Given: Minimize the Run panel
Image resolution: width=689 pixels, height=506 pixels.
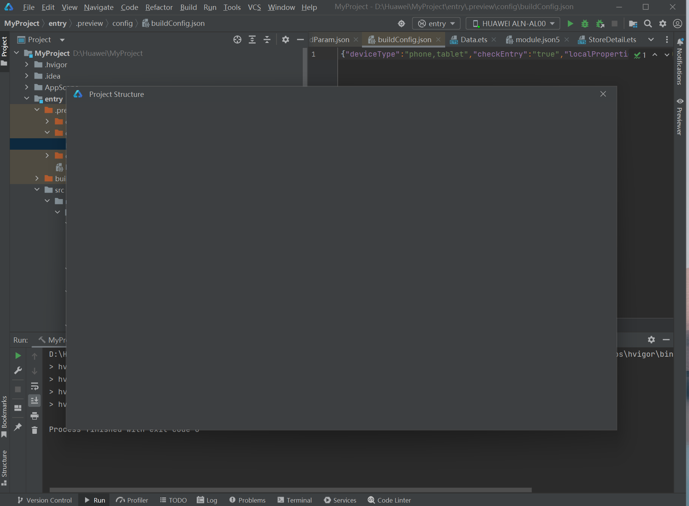Looking at the screenshot, I should tap(666, 340).
